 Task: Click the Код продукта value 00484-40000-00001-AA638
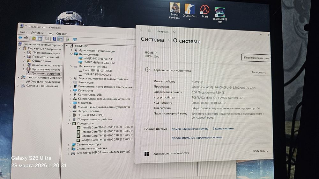(209, 103)
